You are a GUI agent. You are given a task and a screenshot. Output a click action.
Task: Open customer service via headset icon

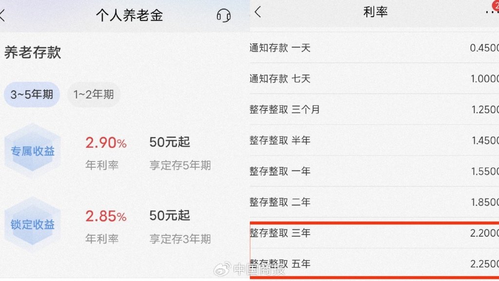coord(223,15)
